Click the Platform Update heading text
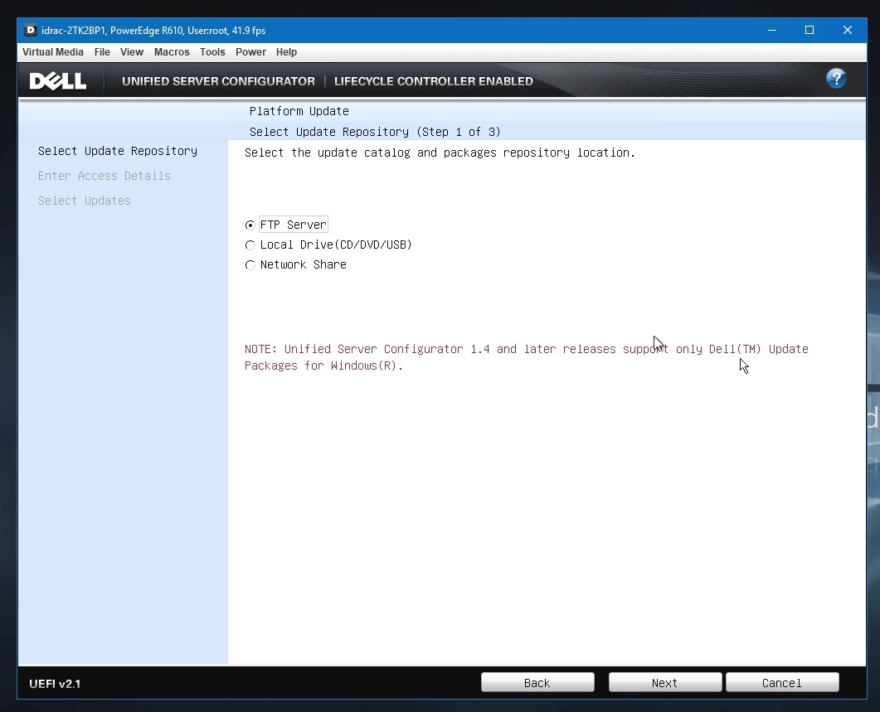The width and height of the screenshot is (880, 712). tap(299, 111)
